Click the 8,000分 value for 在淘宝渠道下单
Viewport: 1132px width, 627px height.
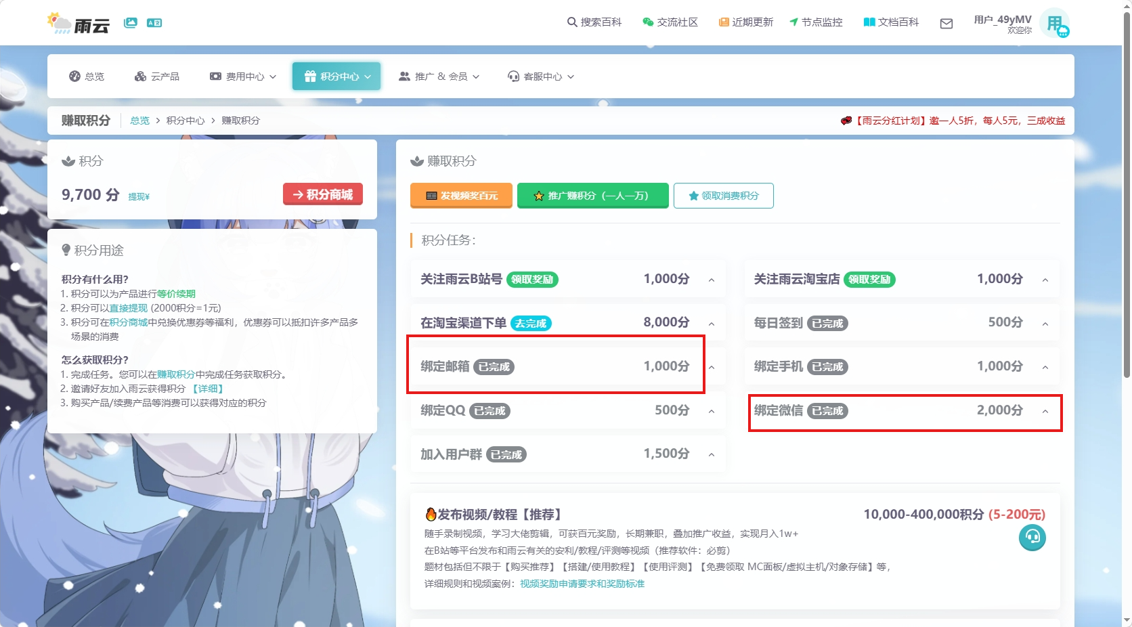667,322
